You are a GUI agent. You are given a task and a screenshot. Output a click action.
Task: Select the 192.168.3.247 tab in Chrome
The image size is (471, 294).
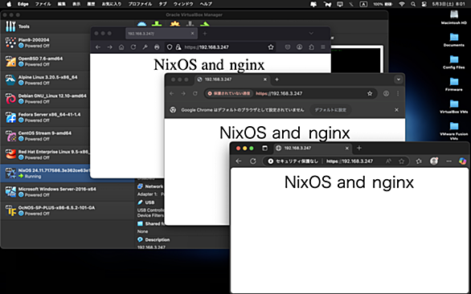tap(232, 80)
